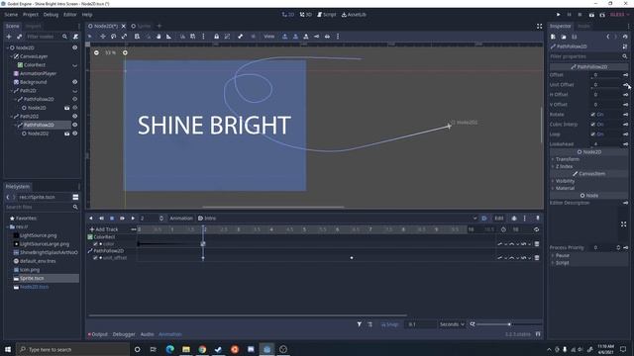Toggle visibility of selected PathFollow2D node
This screenshot has width=634, height=356.
pos(75,125)
